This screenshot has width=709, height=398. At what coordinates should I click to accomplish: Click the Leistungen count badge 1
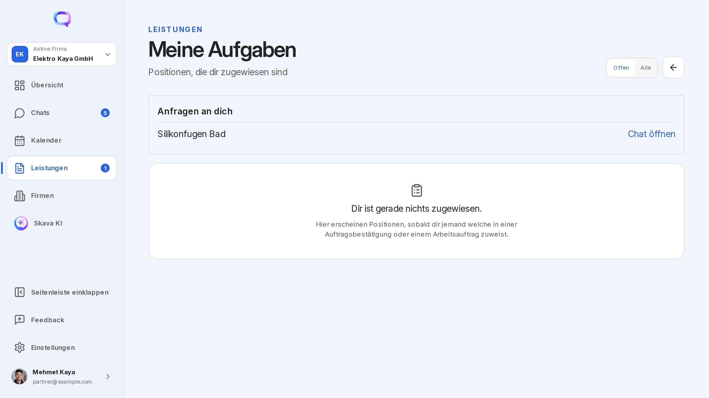tap(105, 168)
